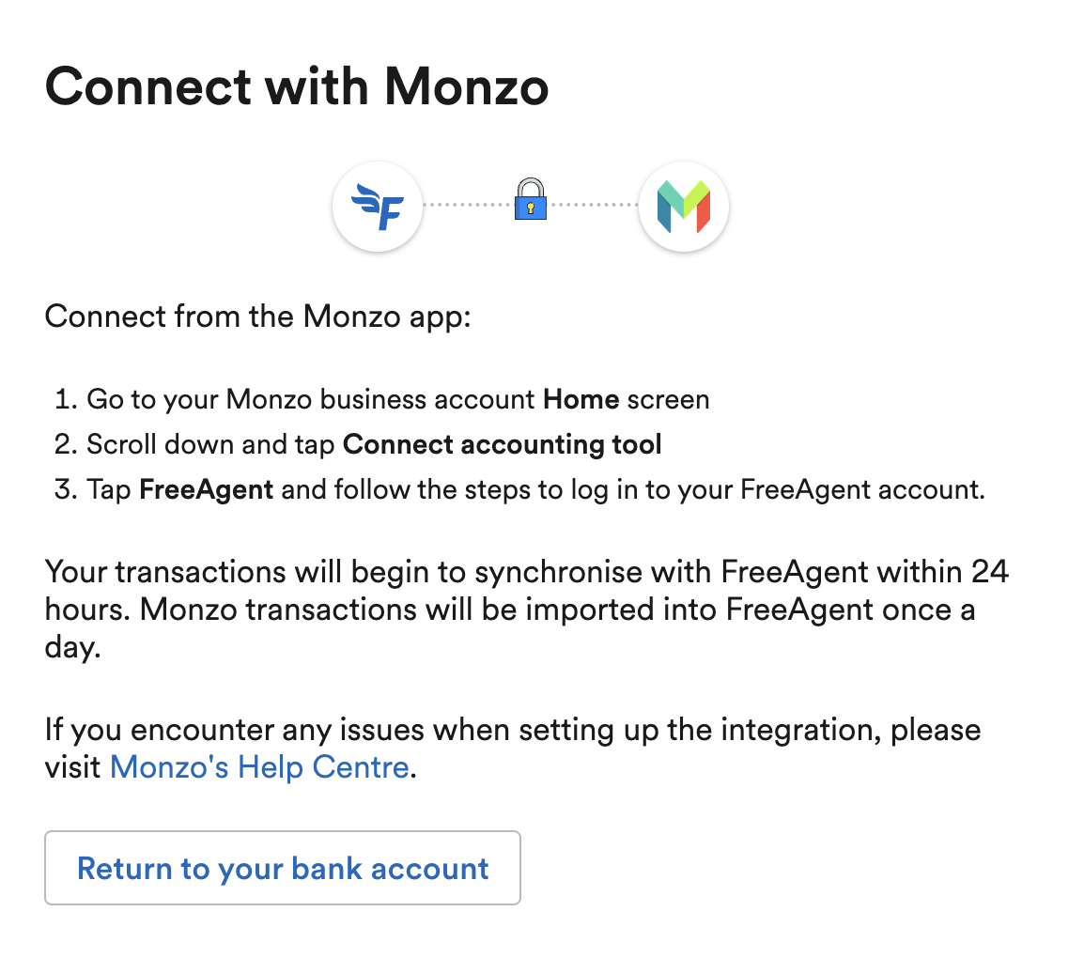Click the keyhole on the lock icon
1084x973 pixels.
pos(530,208)
